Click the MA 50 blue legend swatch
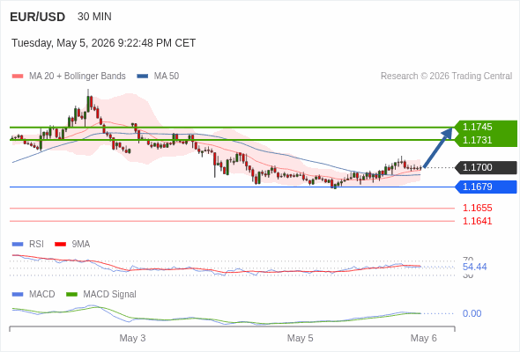The width and height of the screenshot is (520, 352). coord(143,77)
